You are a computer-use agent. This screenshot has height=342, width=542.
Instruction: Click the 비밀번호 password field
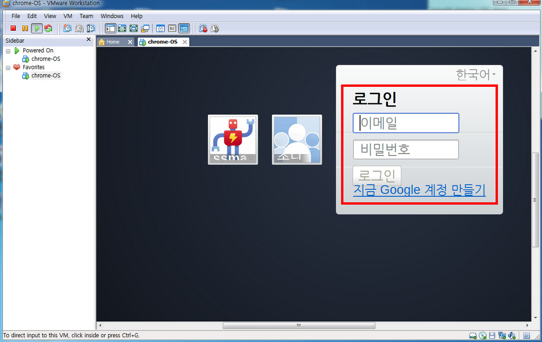[405, 150]
